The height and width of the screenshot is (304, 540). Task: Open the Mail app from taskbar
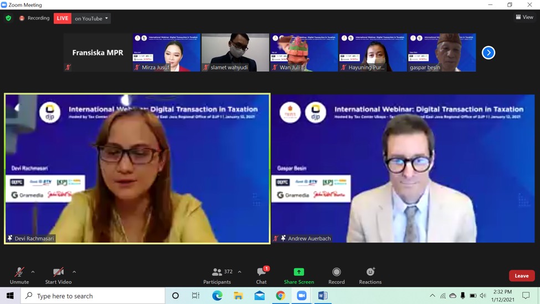[x=260, y=296]
